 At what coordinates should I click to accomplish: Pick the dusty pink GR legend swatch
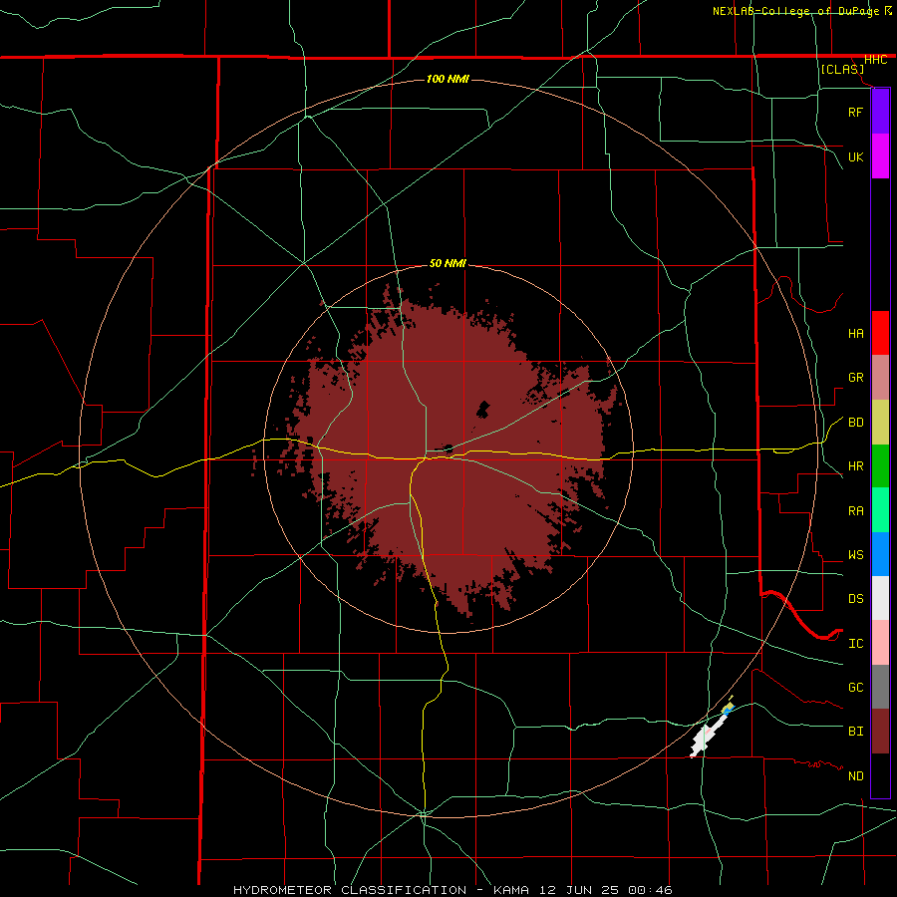[x=880, y=377]
